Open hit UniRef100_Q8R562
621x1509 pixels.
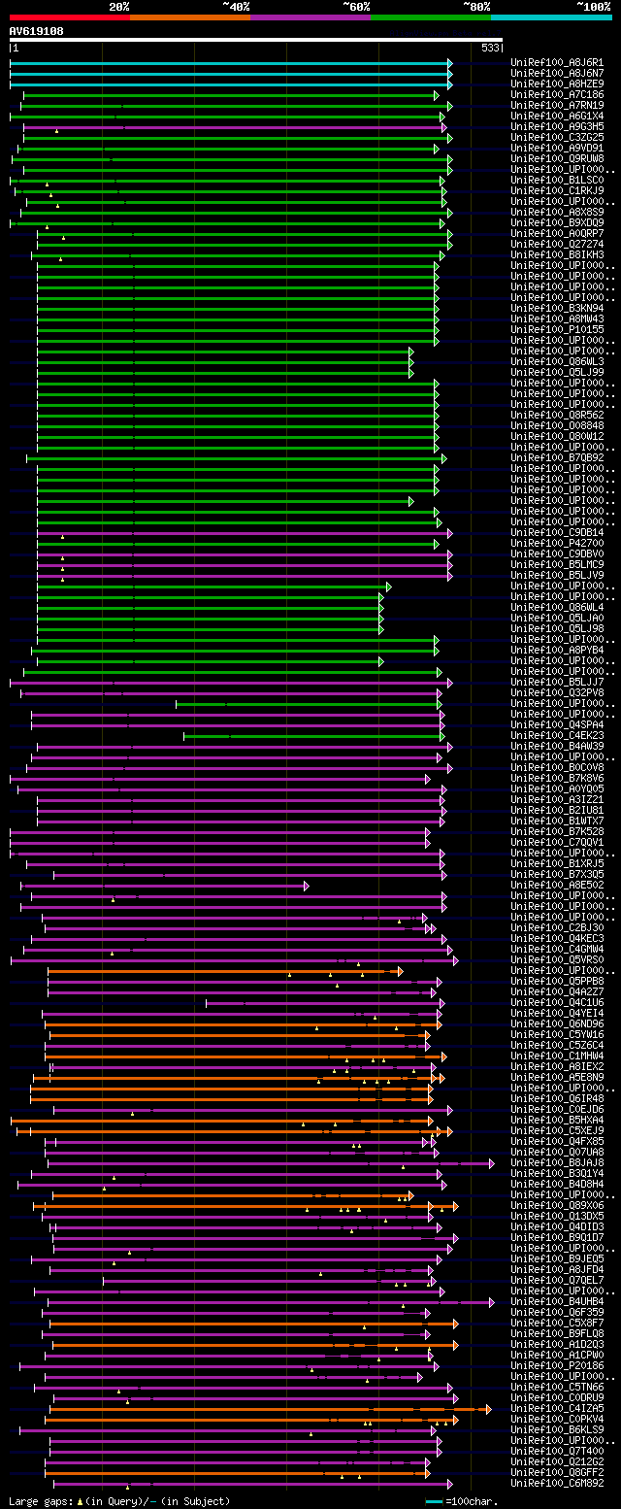pos(557,416)
